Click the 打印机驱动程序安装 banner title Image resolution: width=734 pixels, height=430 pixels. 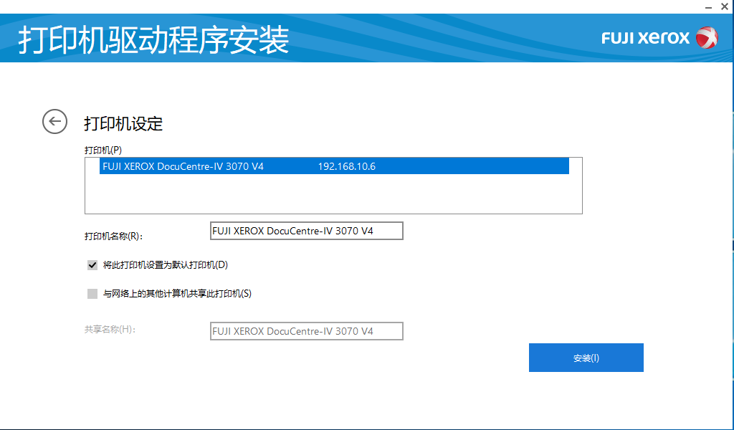coord(153,40)
